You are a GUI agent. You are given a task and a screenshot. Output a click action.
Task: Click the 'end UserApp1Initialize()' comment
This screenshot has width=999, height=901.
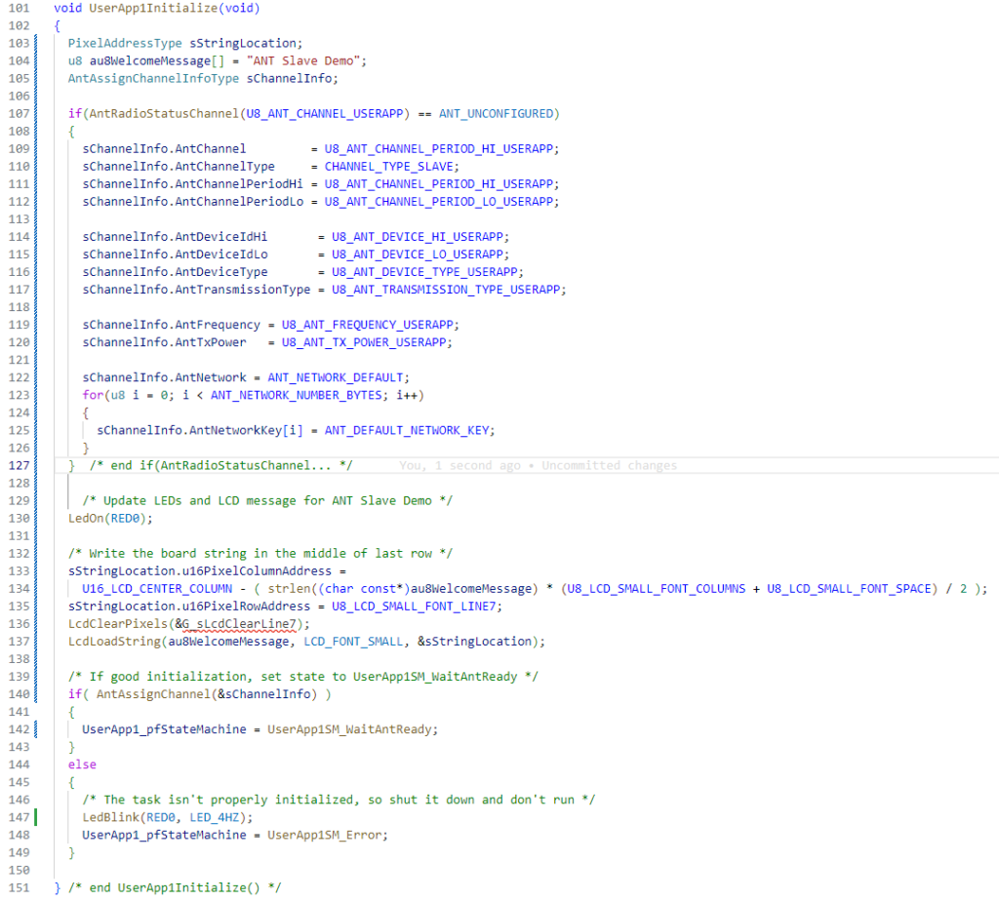click(x=175, y=887)
